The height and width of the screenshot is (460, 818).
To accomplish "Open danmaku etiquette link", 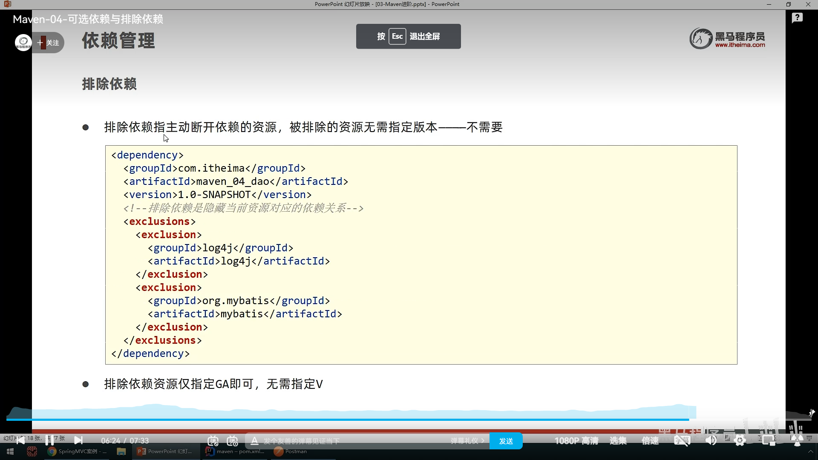I will pyautogui.click(x=467, y=441).
